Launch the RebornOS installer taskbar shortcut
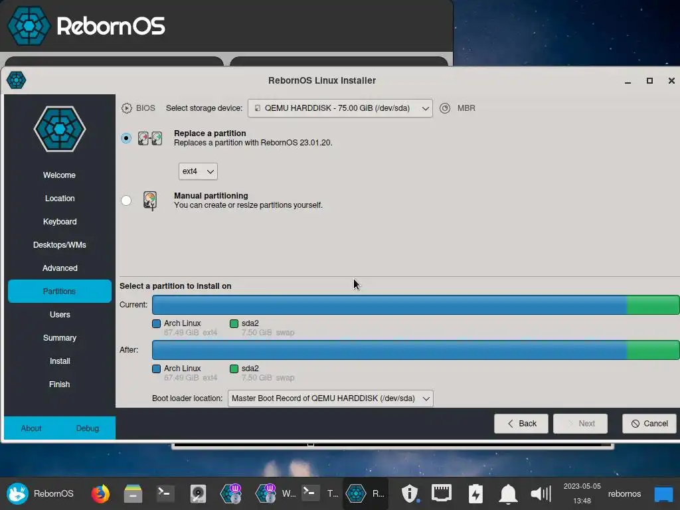Image resolution: width=680 pixels, height=510 pixels. [230, 493]
